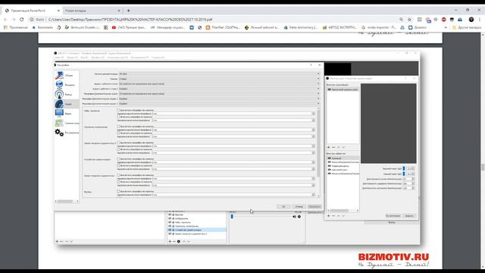Select the Audio settings section icon

point(59,104)
